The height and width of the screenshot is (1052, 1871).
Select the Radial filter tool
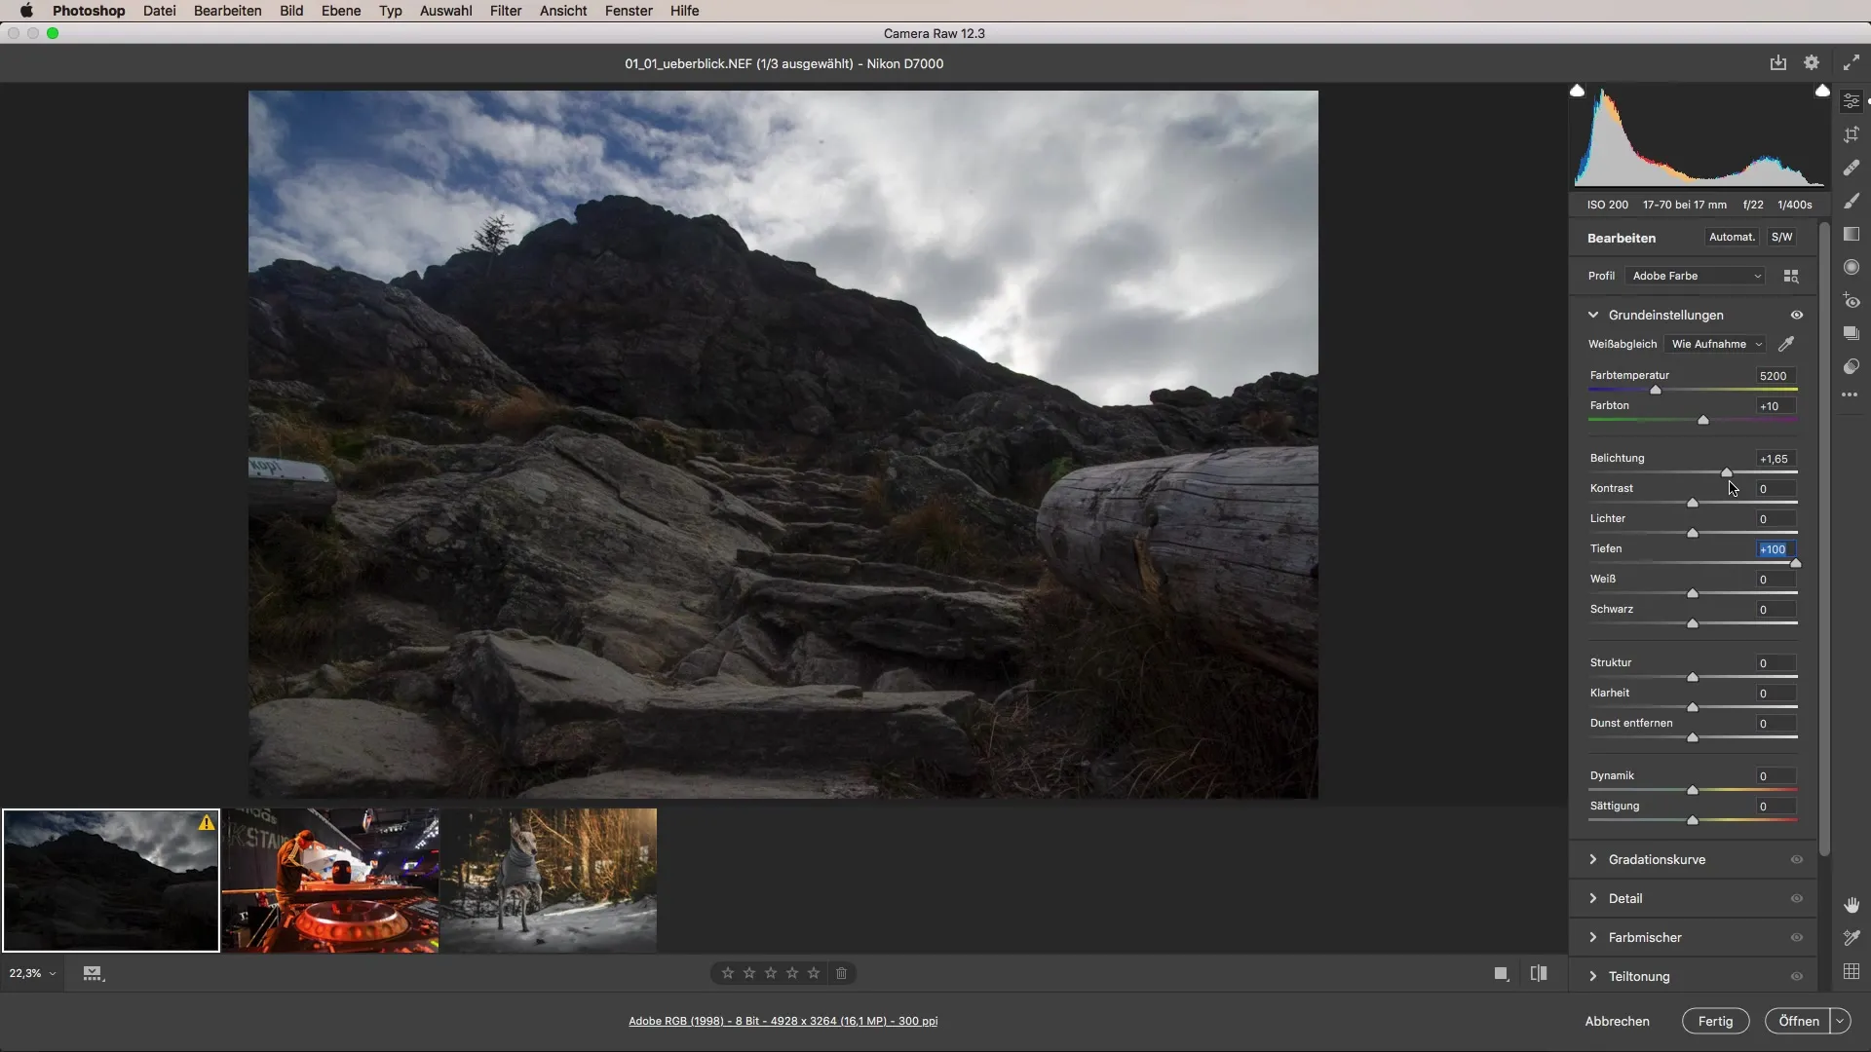click(1852, 267)
